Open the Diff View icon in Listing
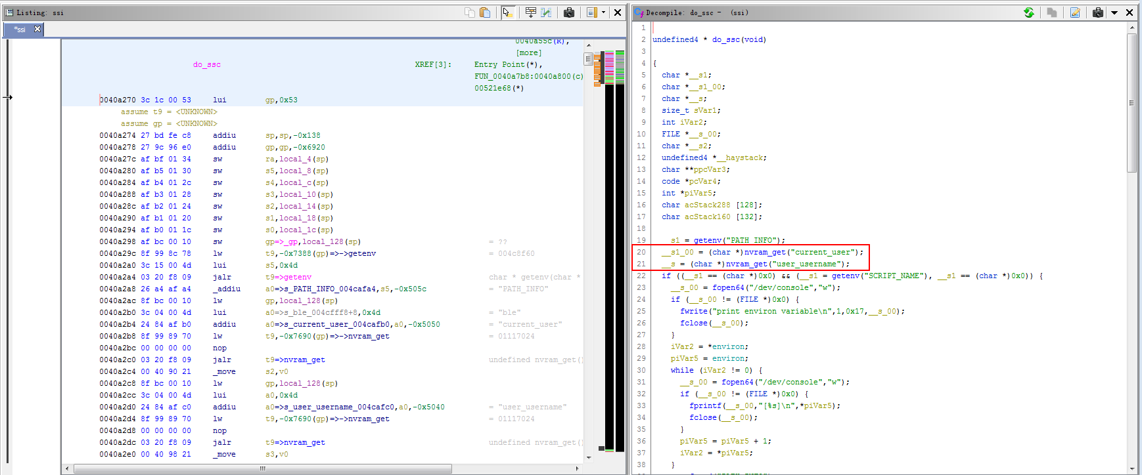 546,12
